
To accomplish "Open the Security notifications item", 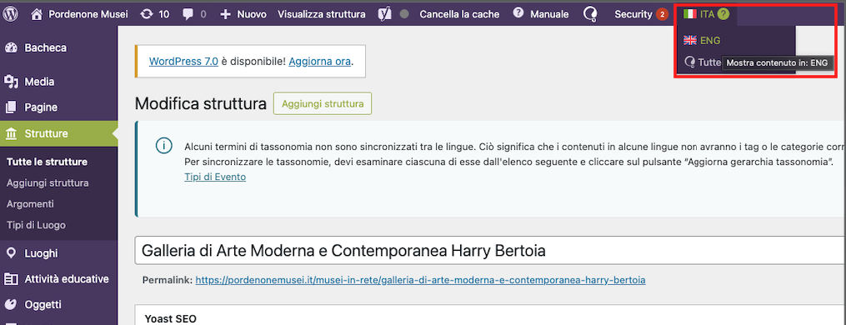I will tap(641, 14).
